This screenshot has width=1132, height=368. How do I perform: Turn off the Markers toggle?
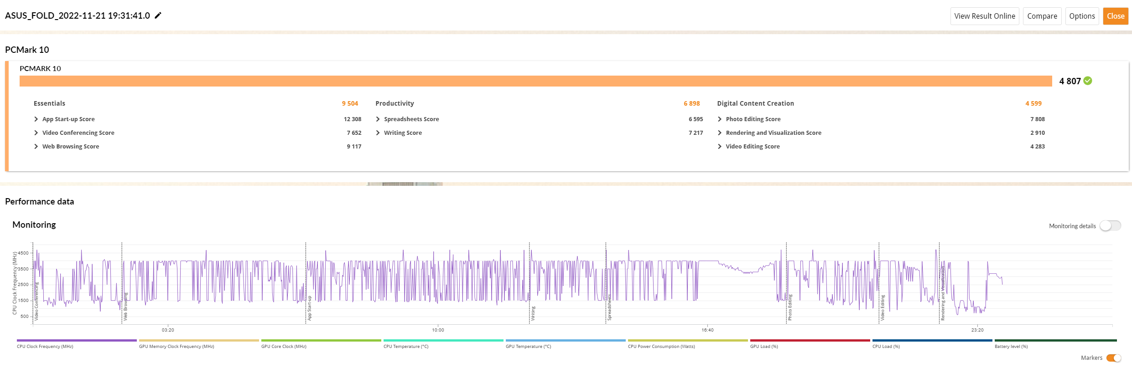tap(1114, 358)
